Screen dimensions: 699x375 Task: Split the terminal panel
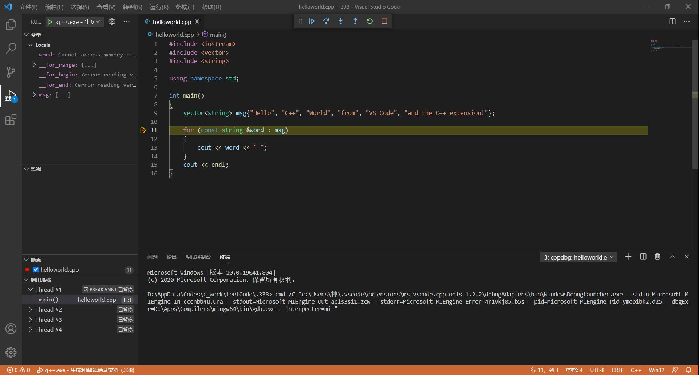pyautogui.click(x=643, y=257)
